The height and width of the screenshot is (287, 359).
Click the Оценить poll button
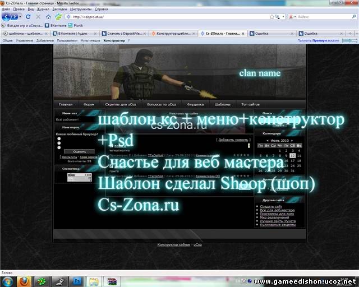tap(79, 152)
